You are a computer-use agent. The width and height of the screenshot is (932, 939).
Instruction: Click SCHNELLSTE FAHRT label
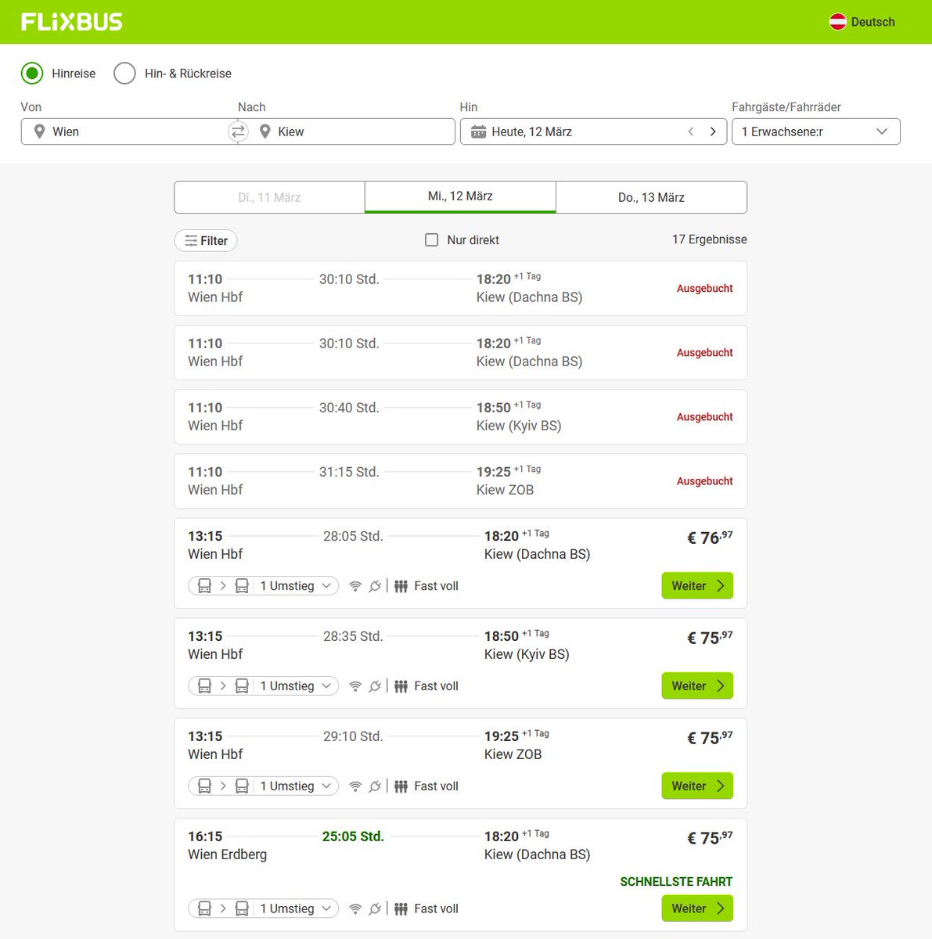pyautogui.click(x=676, y=882)
